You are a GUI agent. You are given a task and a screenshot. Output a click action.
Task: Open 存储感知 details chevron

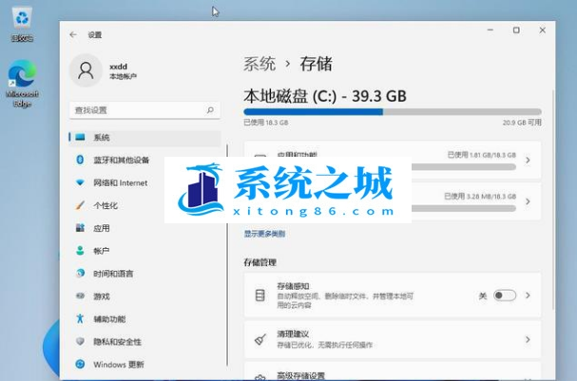pyautogui.click(x=528, y=295)
